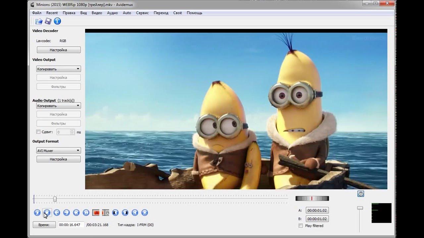424x238 pixels.
Task: Click Настройка under Output Format
Action: (59, 159)
